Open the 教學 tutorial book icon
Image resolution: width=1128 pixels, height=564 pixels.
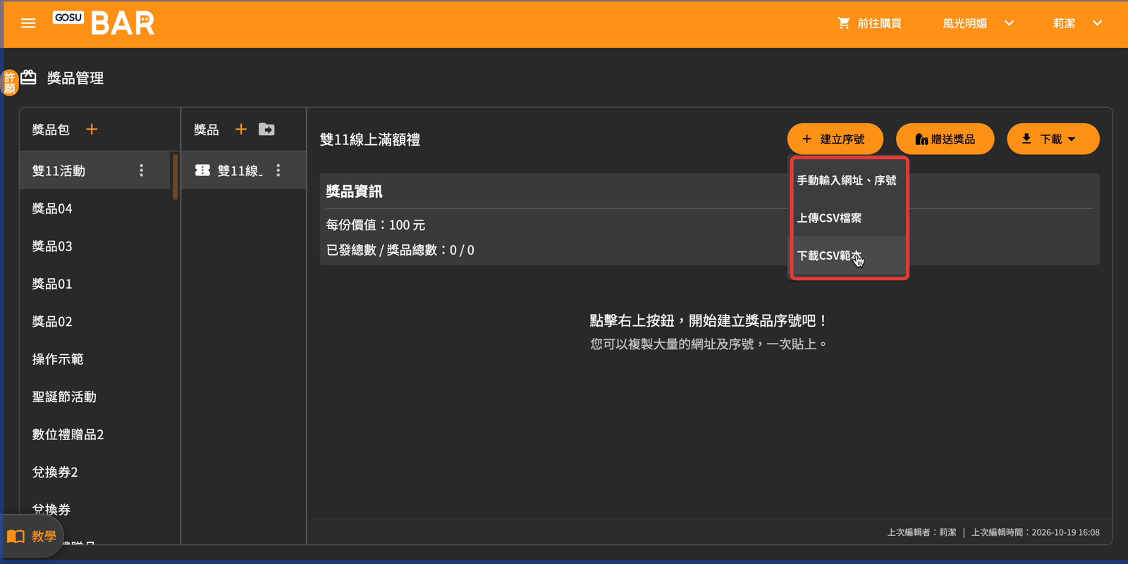pyautogui.click(x=16, y=537)
